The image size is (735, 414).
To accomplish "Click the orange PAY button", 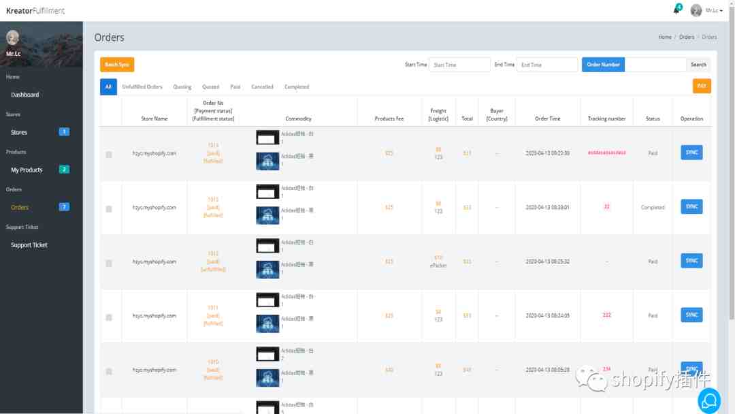I will tap(701, 86).
